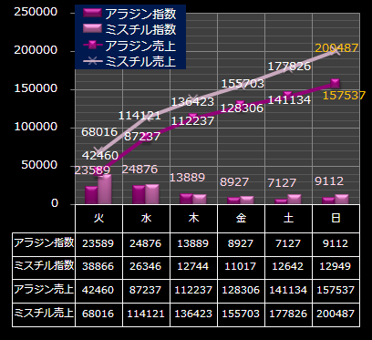Click the 24876 cell in the data table
Viewport: 372px width, 340px height.
point(146,243)
